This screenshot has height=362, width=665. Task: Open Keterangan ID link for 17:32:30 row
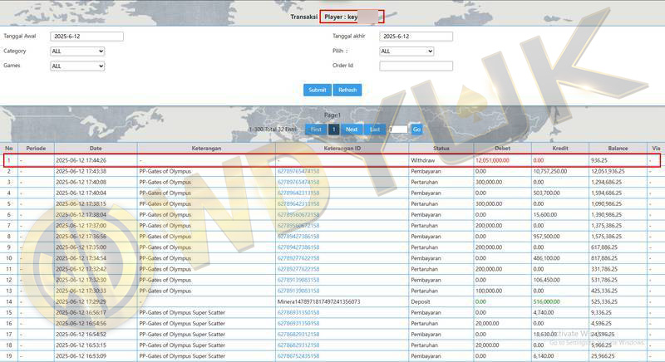298,281
